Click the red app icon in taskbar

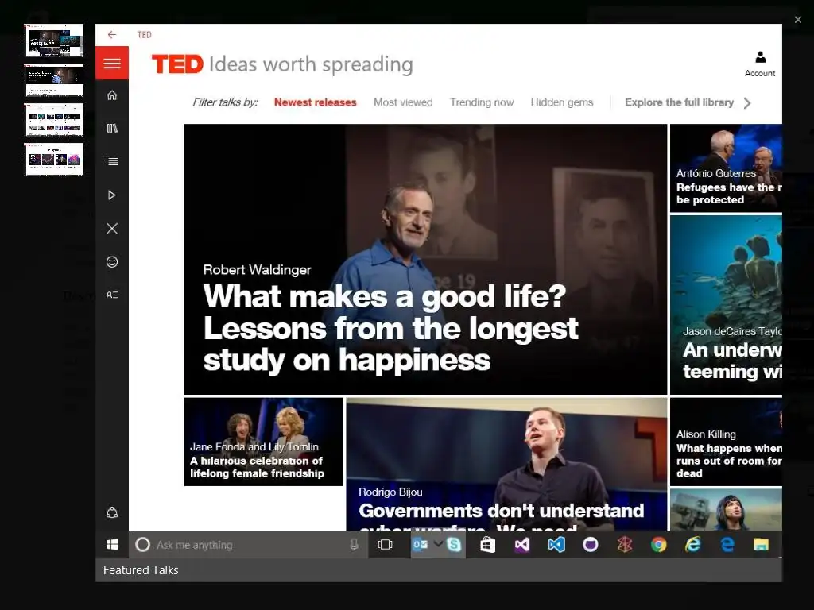(625, 545)
